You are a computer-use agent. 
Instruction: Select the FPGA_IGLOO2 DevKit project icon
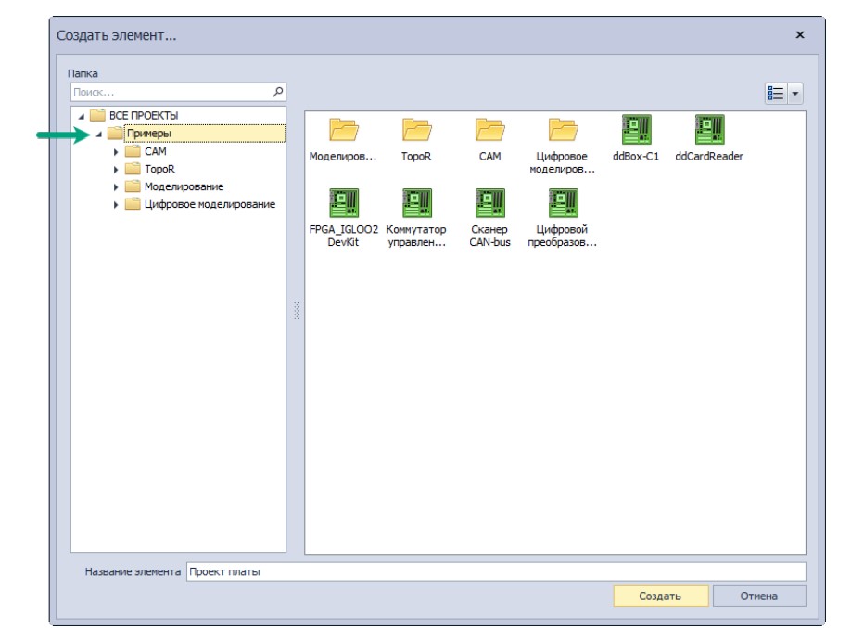coord(344,203)
